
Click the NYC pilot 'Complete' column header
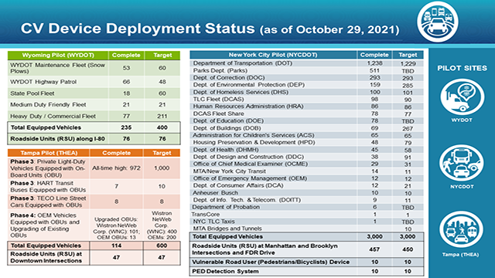coord(374,55)
